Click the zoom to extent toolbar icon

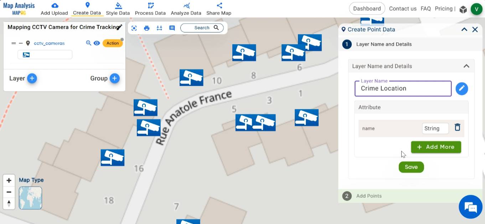coord(134,28)
